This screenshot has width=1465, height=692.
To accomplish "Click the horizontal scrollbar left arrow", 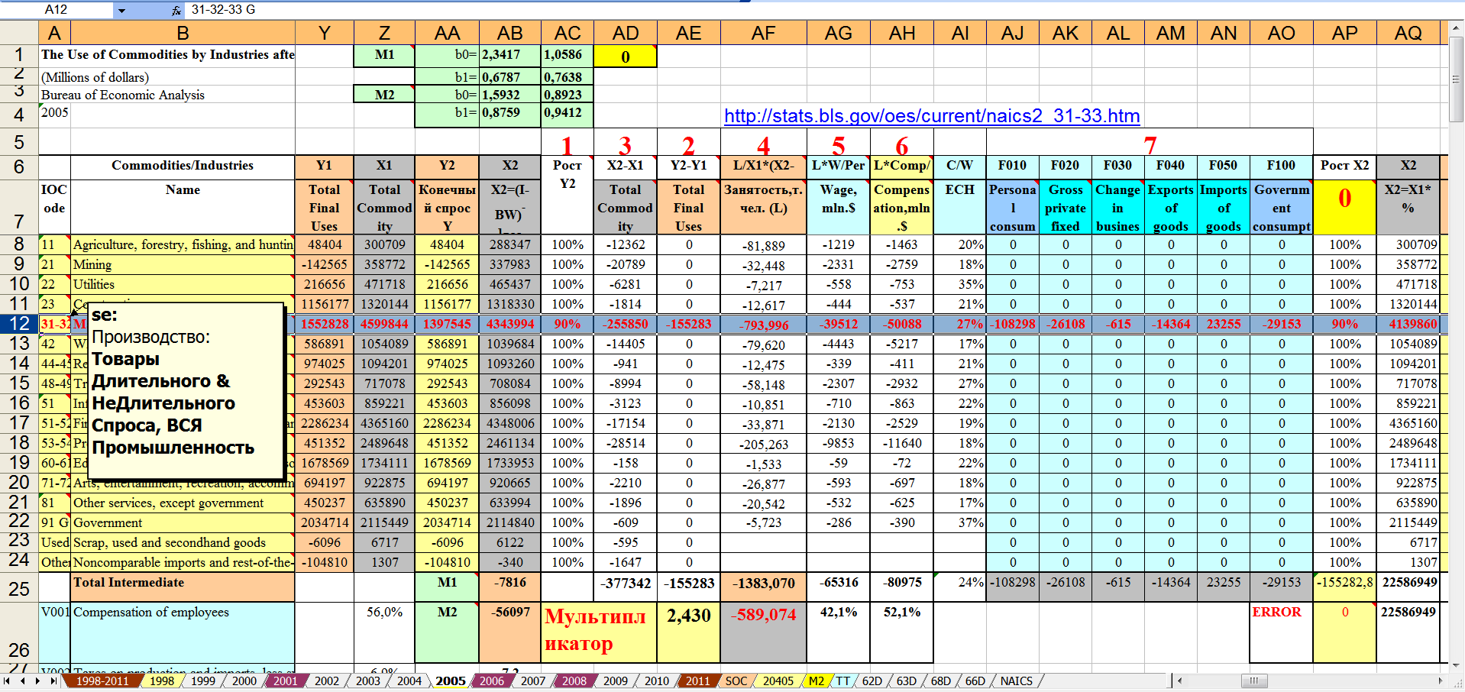I will [x=1180, y=681].
